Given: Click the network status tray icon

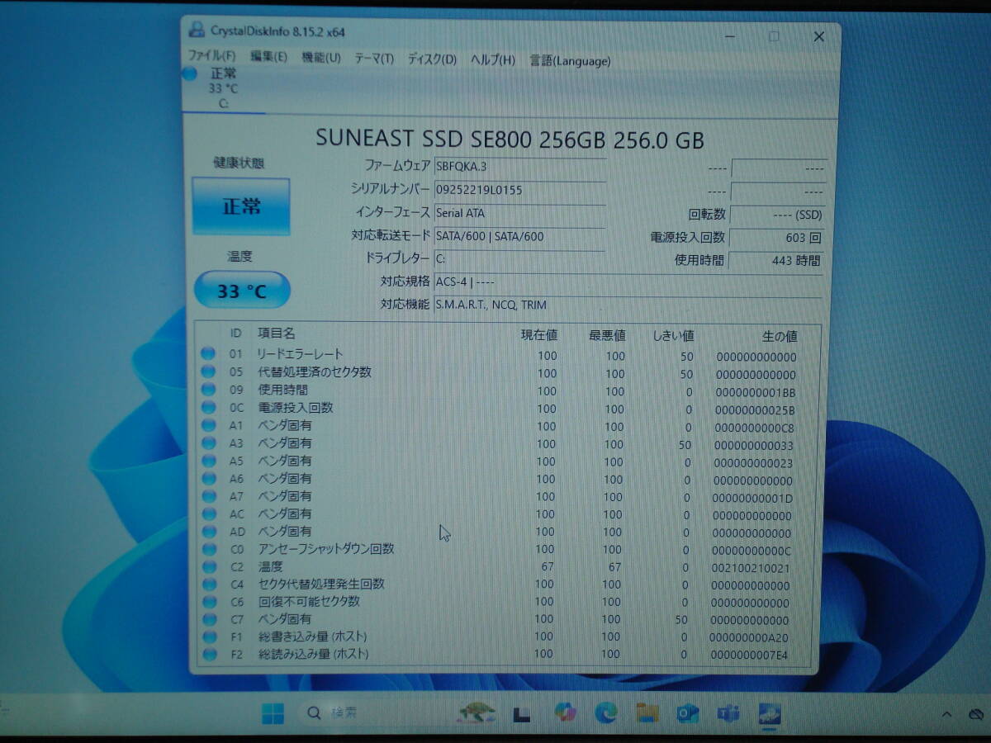Looking at the screenshot, I should coord(976,714).
